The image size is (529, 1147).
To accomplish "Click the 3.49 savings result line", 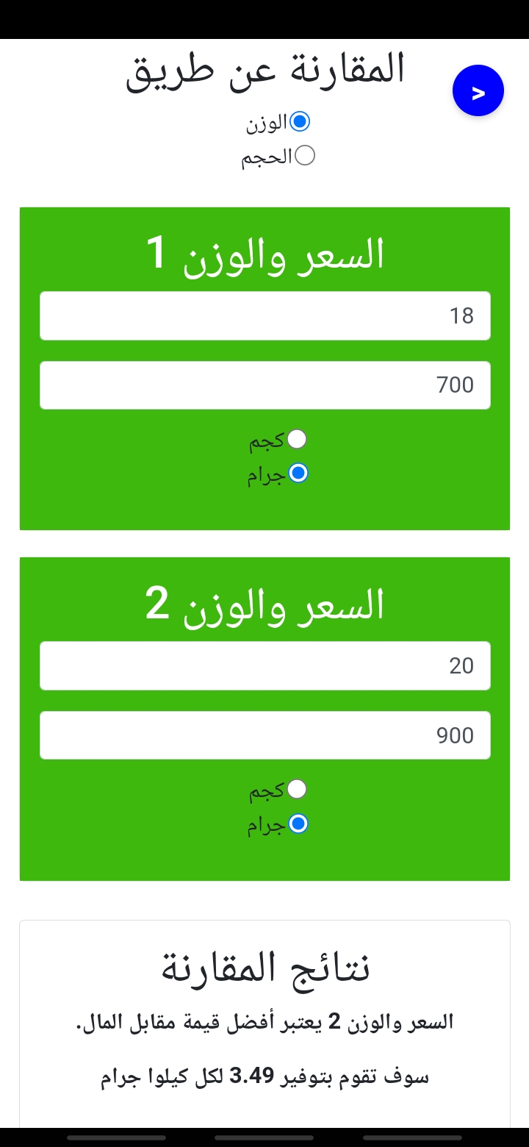I will coord(265,1077).
